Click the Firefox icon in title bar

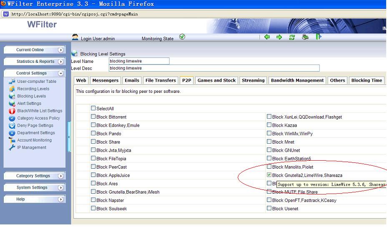pos(3,3)
